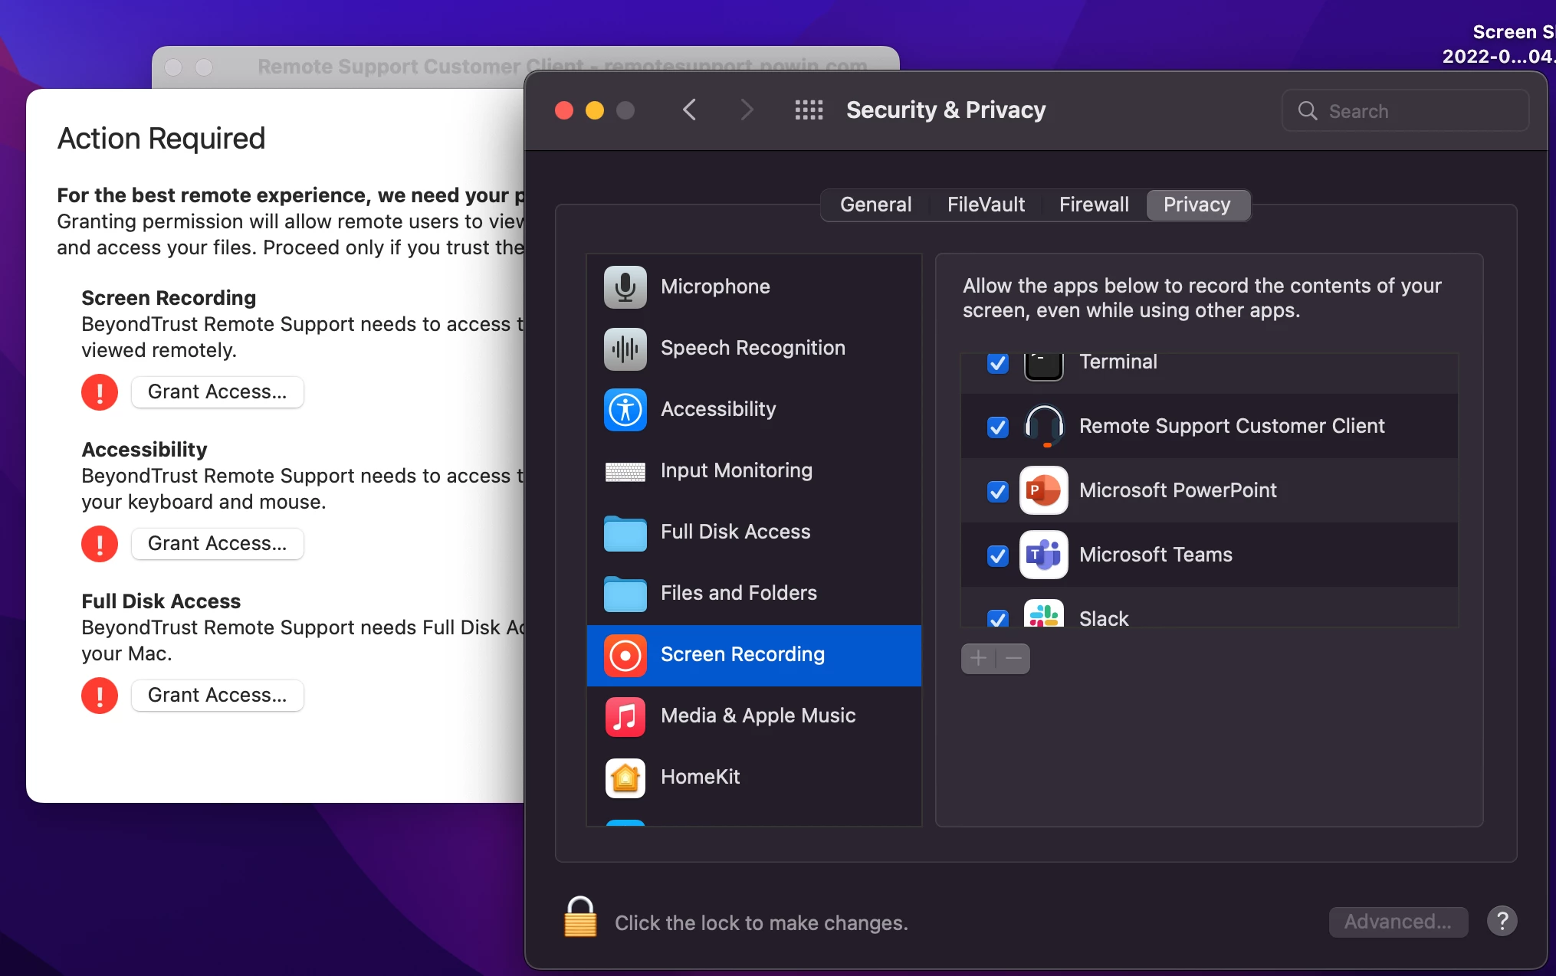The width and height of the screenshot is (1556, 976).
Task: Open HomeKit house icon
Action: tap(625, 778)
